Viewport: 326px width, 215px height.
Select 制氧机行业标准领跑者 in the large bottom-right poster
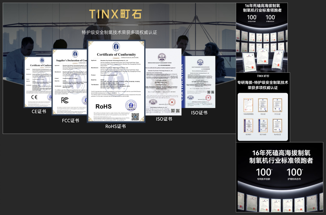click(x=281, y=160)
